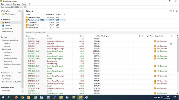Sort transactions by the Datum column header
This screenshot has width=179, height=100.
point(36,36)
